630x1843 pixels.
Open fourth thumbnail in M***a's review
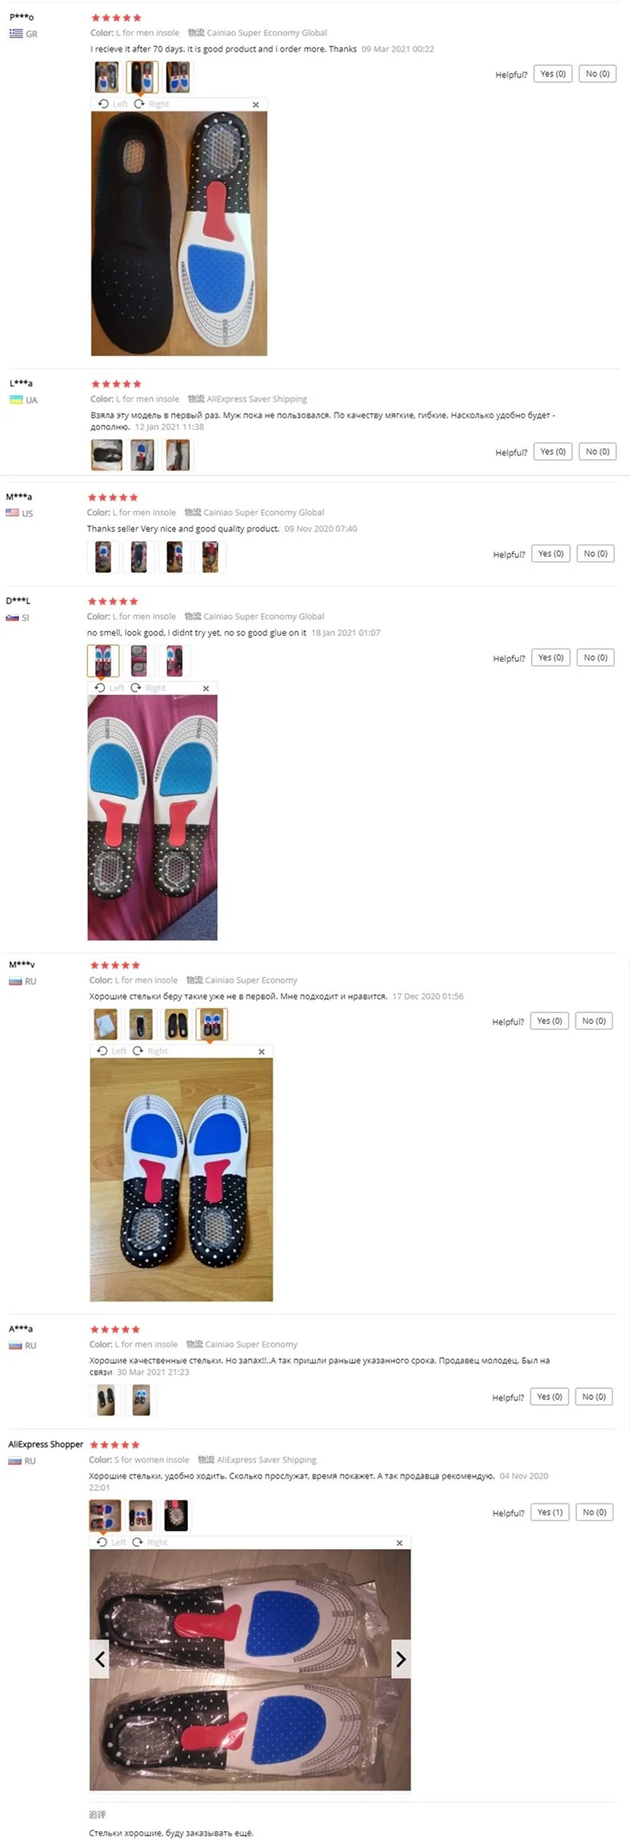pyautogui.click(x=210, y=557)
